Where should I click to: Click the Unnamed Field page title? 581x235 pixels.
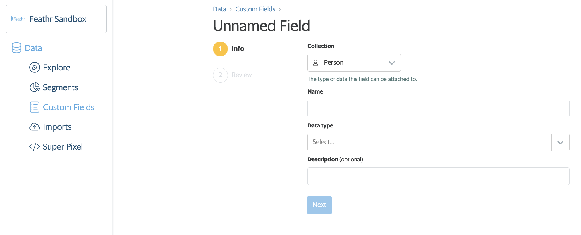pos(261,26)
